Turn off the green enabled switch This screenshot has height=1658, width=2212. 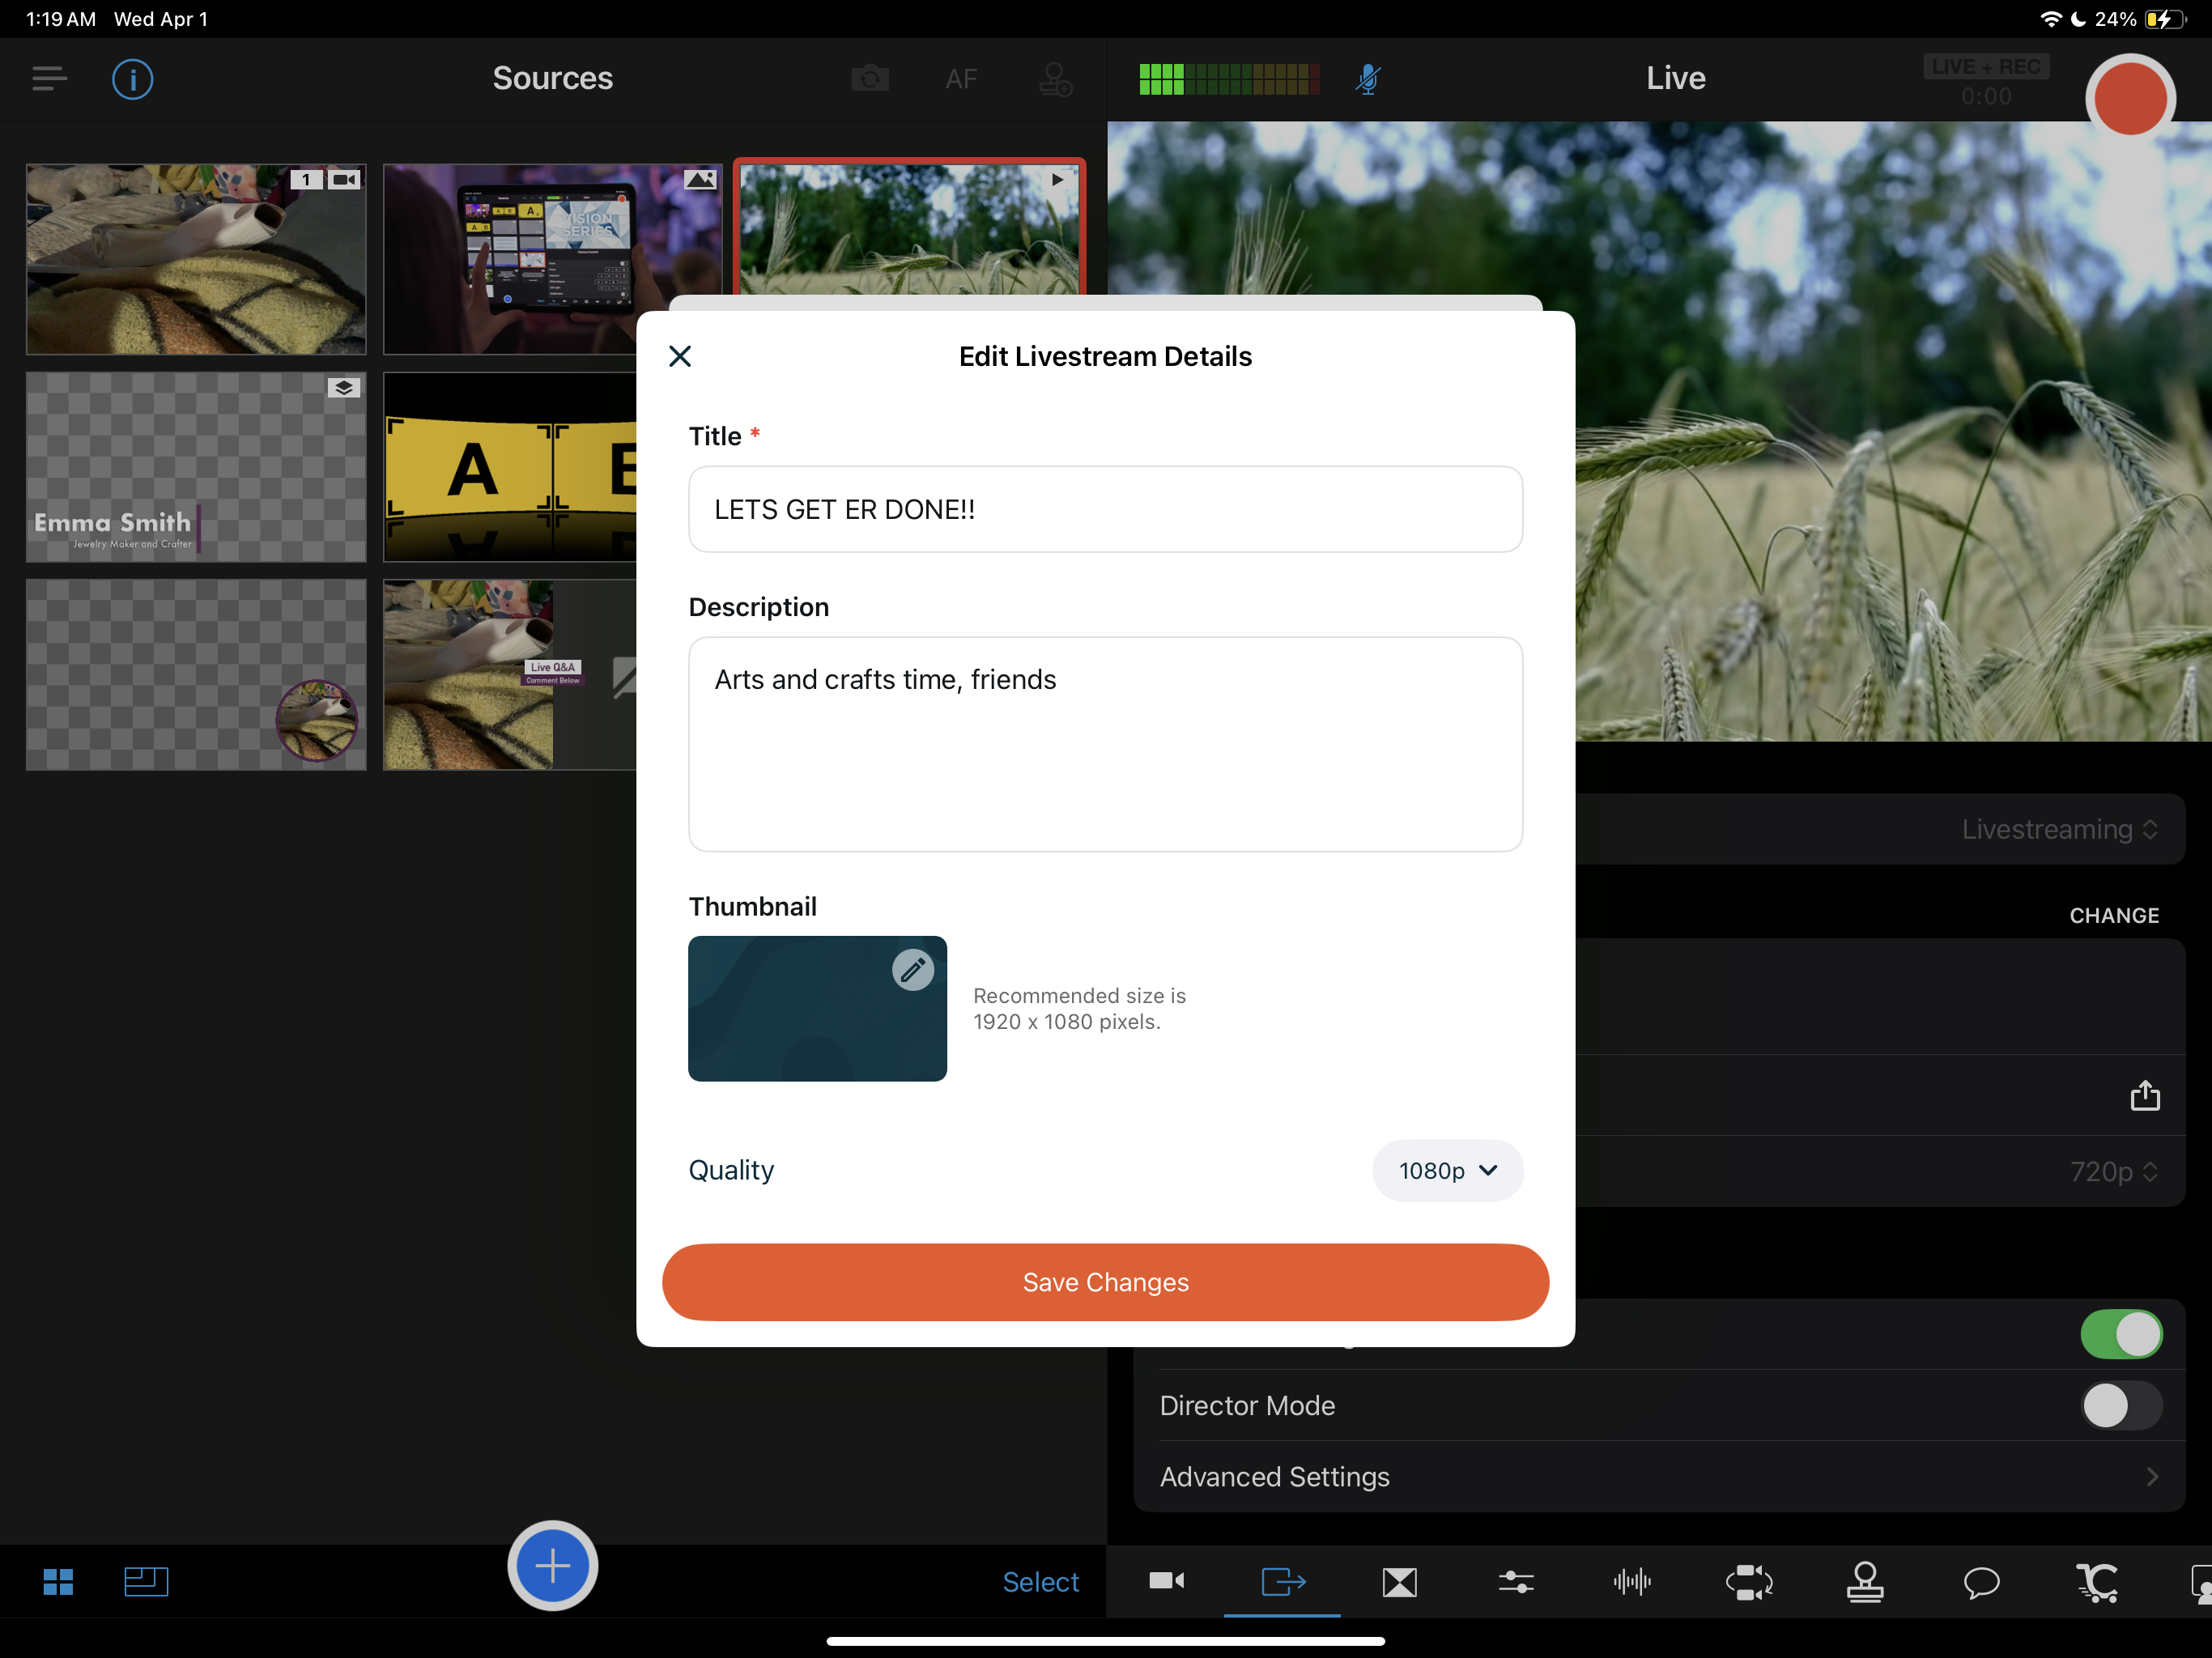click(x=2121, y=1334)
